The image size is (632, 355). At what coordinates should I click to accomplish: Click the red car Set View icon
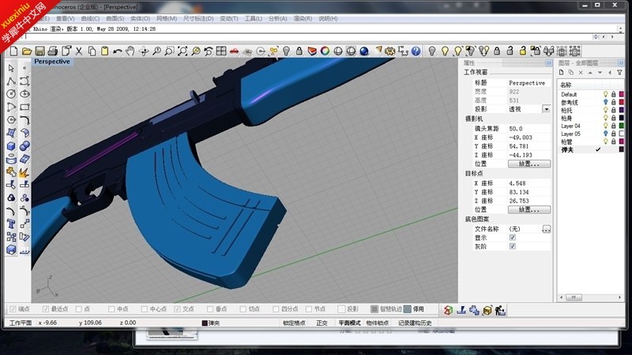234,51
